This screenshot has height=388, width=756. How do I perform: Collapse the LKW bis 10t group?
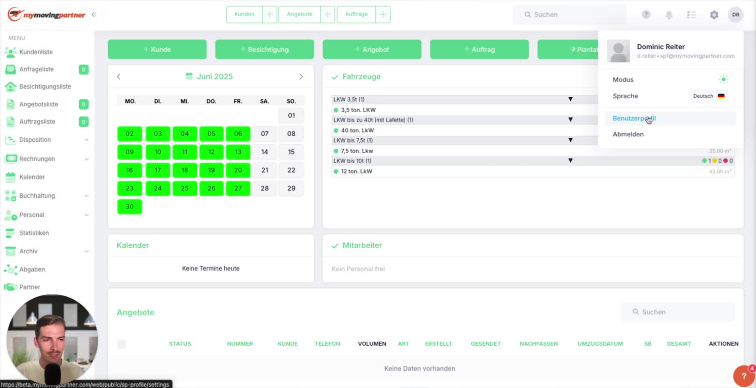(570, 161)
